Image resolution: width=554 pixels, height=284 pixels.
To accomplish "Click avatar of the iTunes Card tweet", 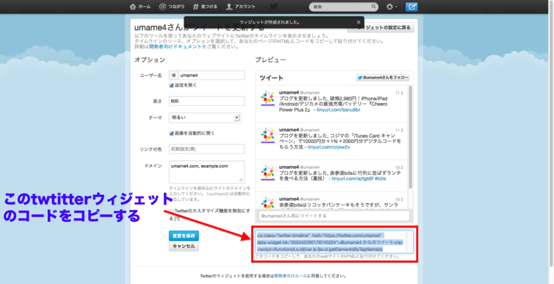I will point(267,136).
